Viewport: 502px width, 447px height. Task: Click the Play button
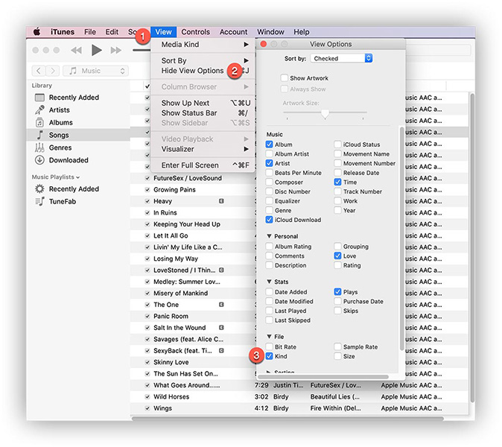click(96, 50)
